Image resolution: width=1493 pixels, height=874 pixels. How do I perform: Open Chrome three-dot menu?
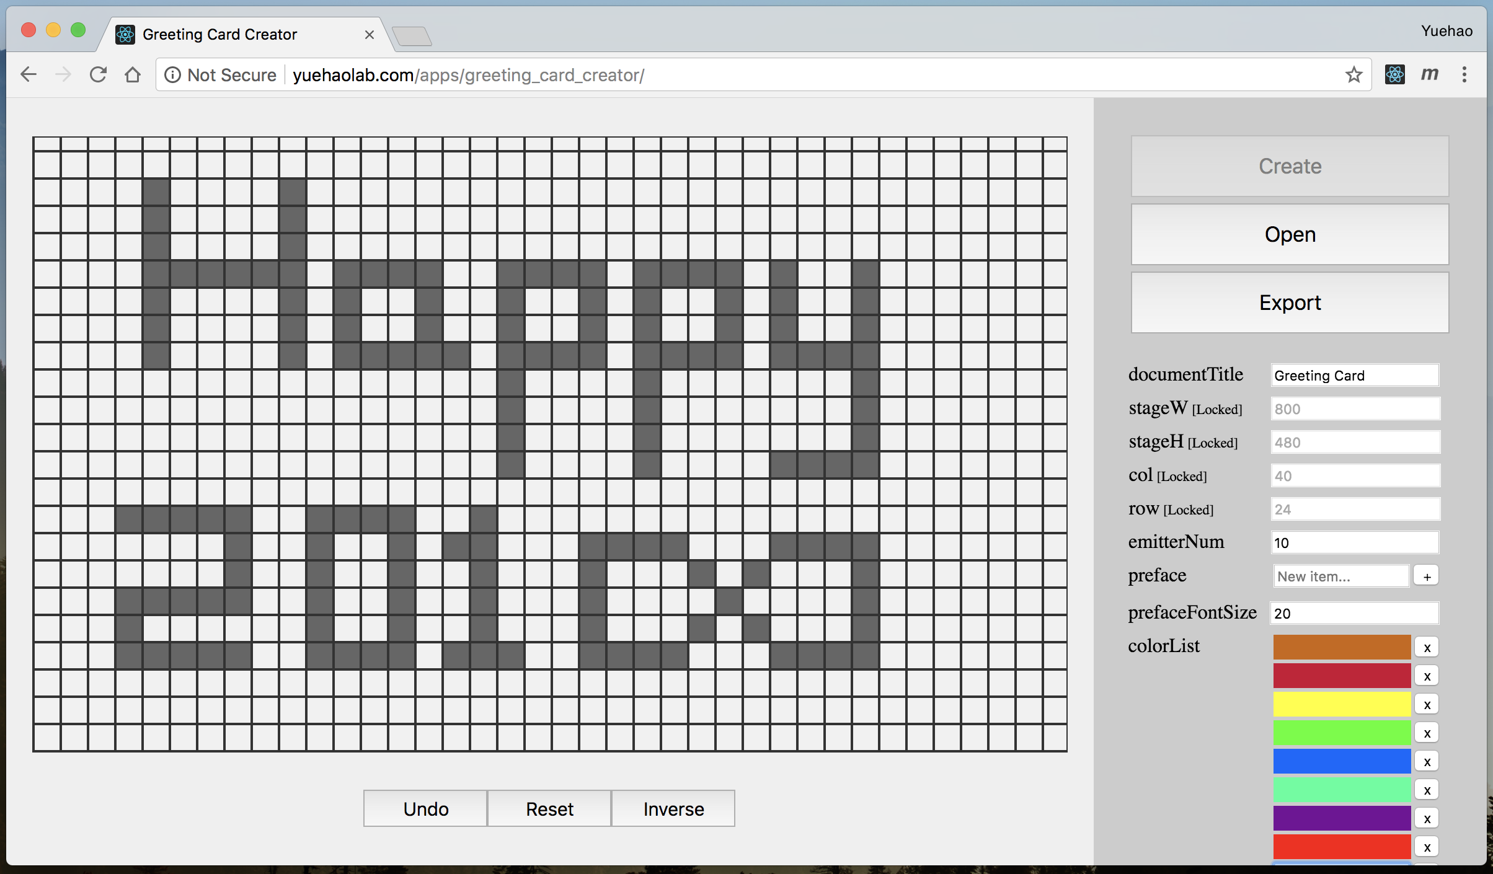click(1464, 75)
